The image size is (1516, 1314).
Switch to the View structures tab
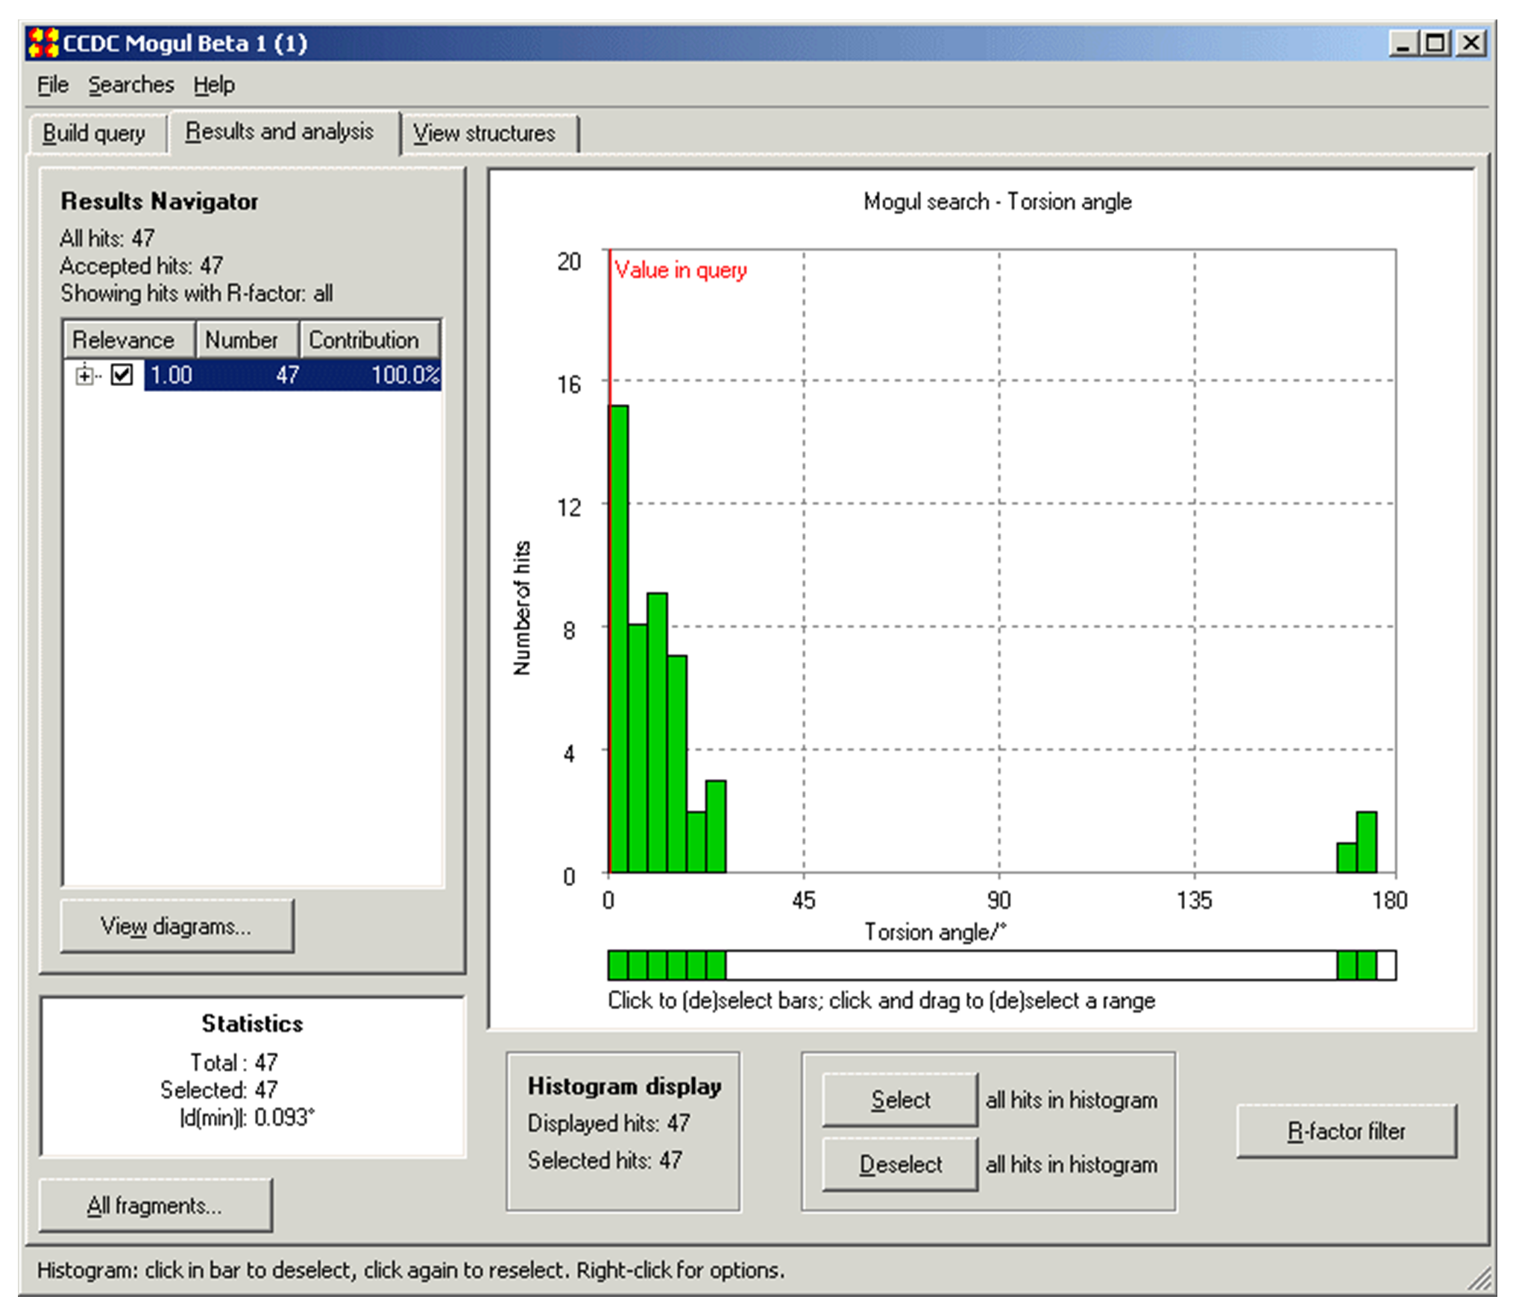tap(485, 133)
